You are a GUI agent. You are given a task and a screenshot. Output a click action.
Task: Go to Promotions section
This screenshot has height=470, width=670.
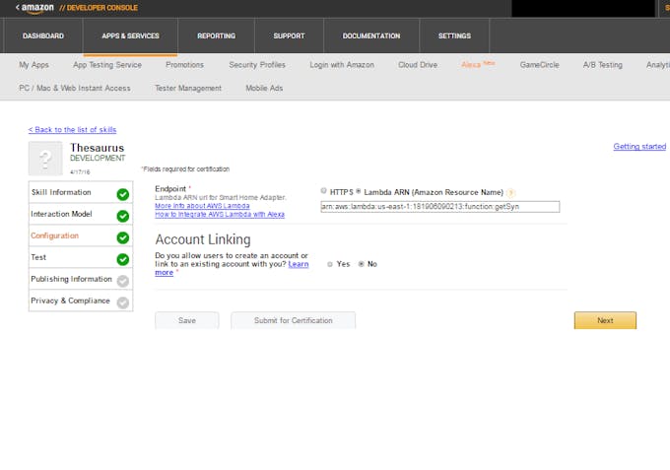pyautogui.click(x=184, y=64)
